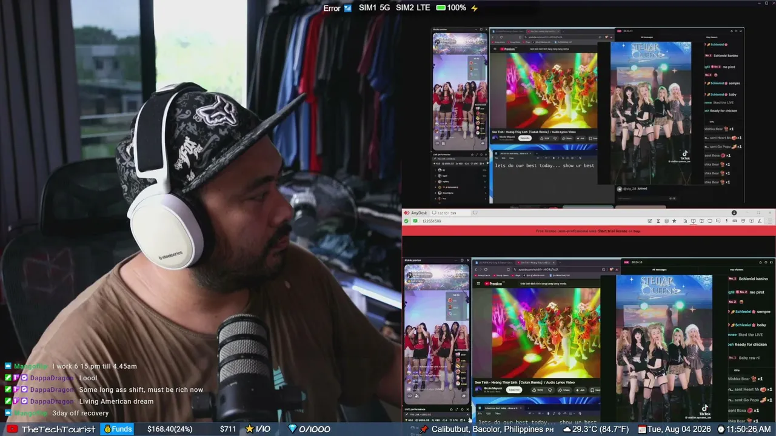Dislike the See Tình video in AnyDesk window
776x436 pixels.
(550, 390)
